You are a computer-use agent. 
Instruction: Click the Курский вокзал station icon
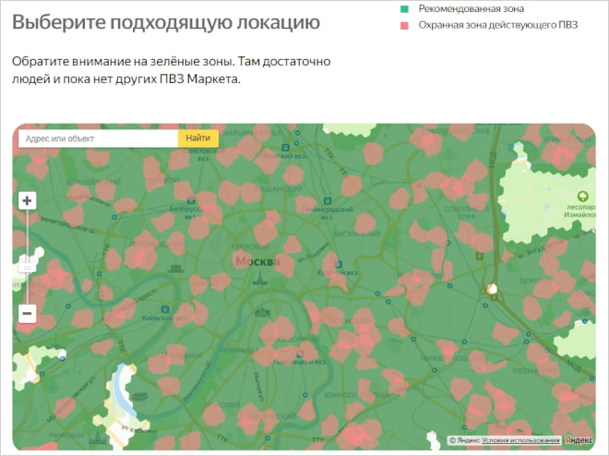[339, 265]
